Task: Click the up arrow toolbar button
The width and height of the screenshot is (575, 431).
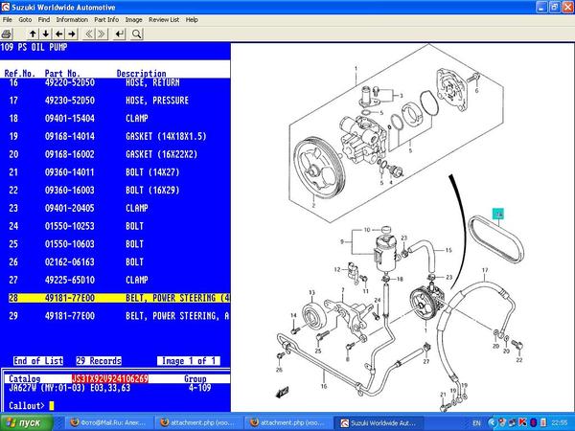Action: coord(33,34)
